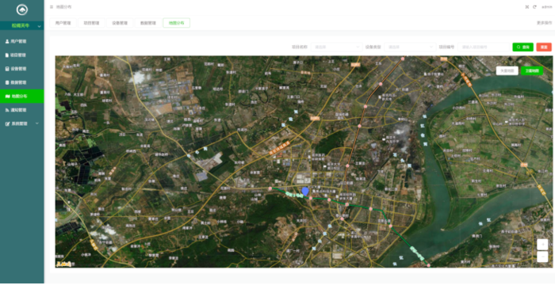The width and height of the screenshot is (555, 285).
Task: Click the refresh icon beside admin
Action: (534, 6)
